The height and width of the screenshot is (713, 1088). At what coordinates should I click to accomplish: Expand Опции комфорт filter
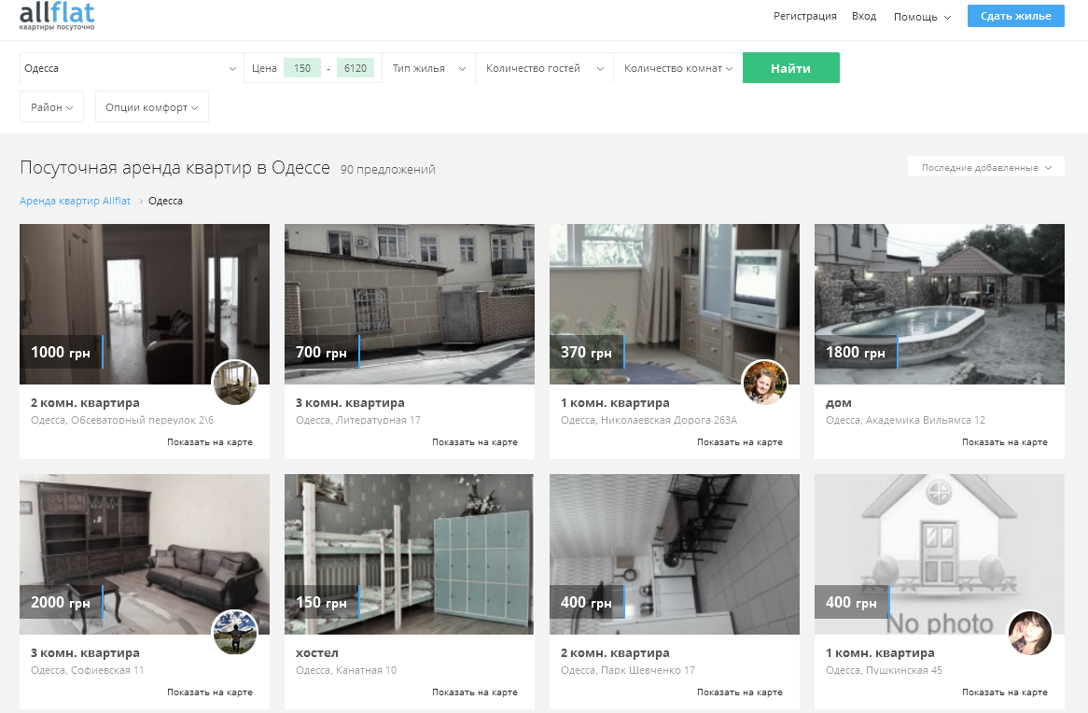pos(151,107)
